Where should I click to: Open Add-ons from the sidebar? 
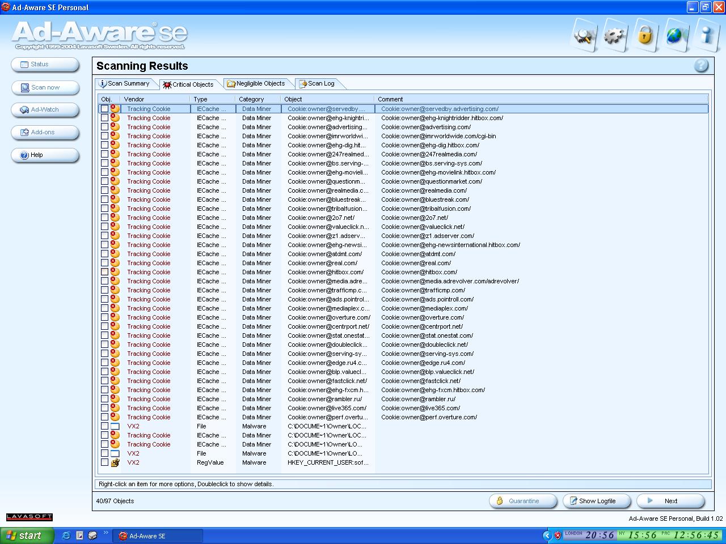(x=45, y=133)
